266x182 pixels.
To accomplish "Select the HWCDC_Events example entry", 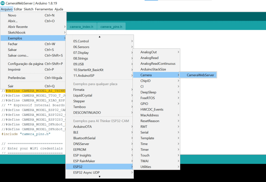I will (152, 110).
